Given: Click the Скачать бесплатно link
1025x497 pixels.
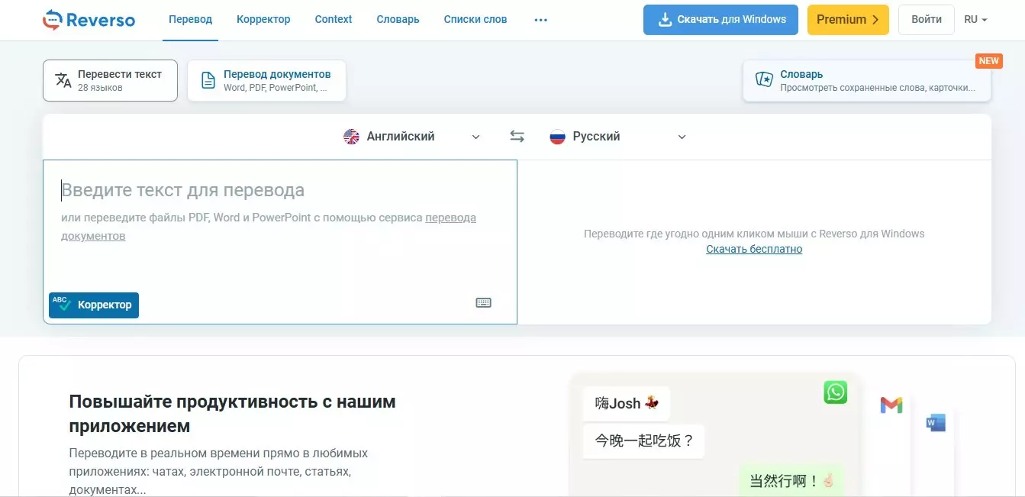Looking at the screenshot, I should 754,249.
